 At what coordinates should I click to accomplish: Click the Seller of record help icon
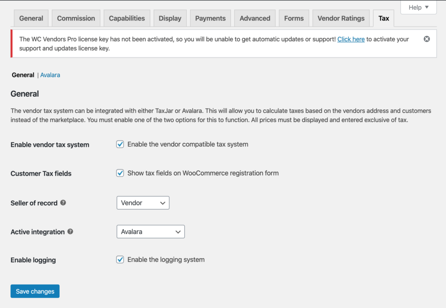pyautogui.click(x=63, y=203)
